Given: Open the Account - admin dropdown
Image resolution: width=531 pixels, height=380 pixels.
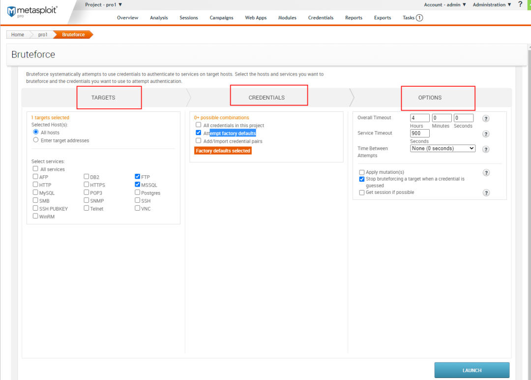Looking at the screenshot, I should (x=445, y=5).
